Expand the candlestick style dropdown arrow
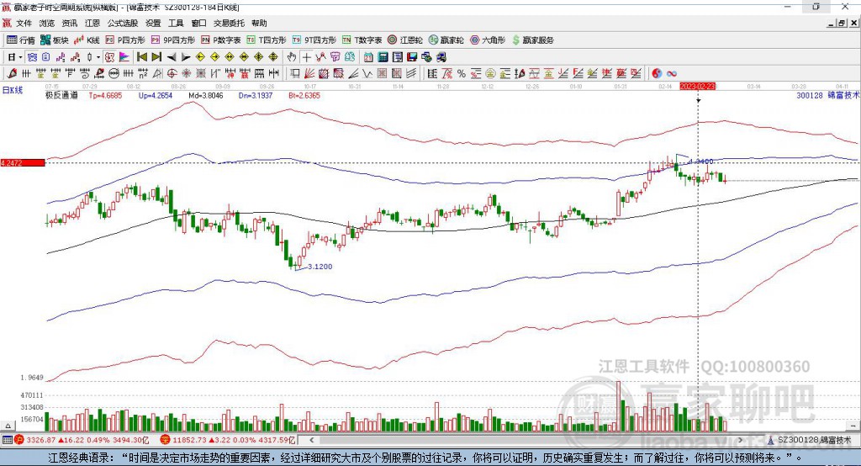861x466 pixels. [x=98, y=57]
